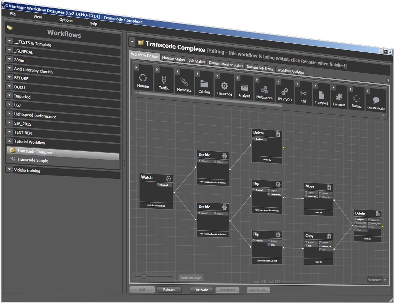394x303 pixels.
Task: Click the Deactivate button
Action: [228, 290]
